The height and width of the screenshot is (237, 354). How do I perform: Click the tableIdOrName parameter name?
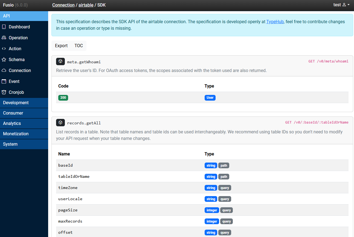tap(74, 176)
